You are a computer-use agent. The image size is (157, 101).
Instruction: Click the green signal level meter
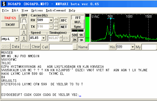(87, 28)
